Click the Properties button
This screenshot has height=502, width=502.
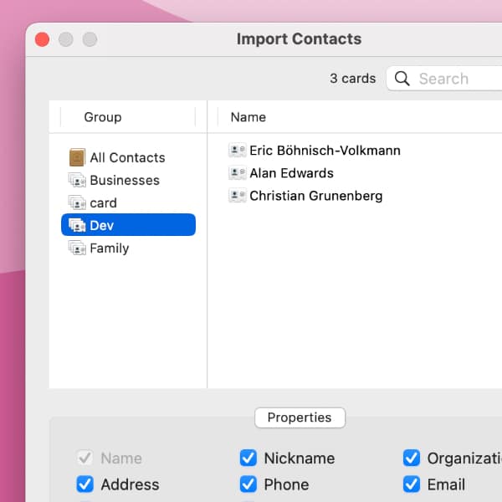300,417
